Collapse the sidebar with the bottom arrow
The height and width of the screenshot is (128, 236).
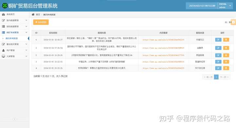[x=14, y=119]
